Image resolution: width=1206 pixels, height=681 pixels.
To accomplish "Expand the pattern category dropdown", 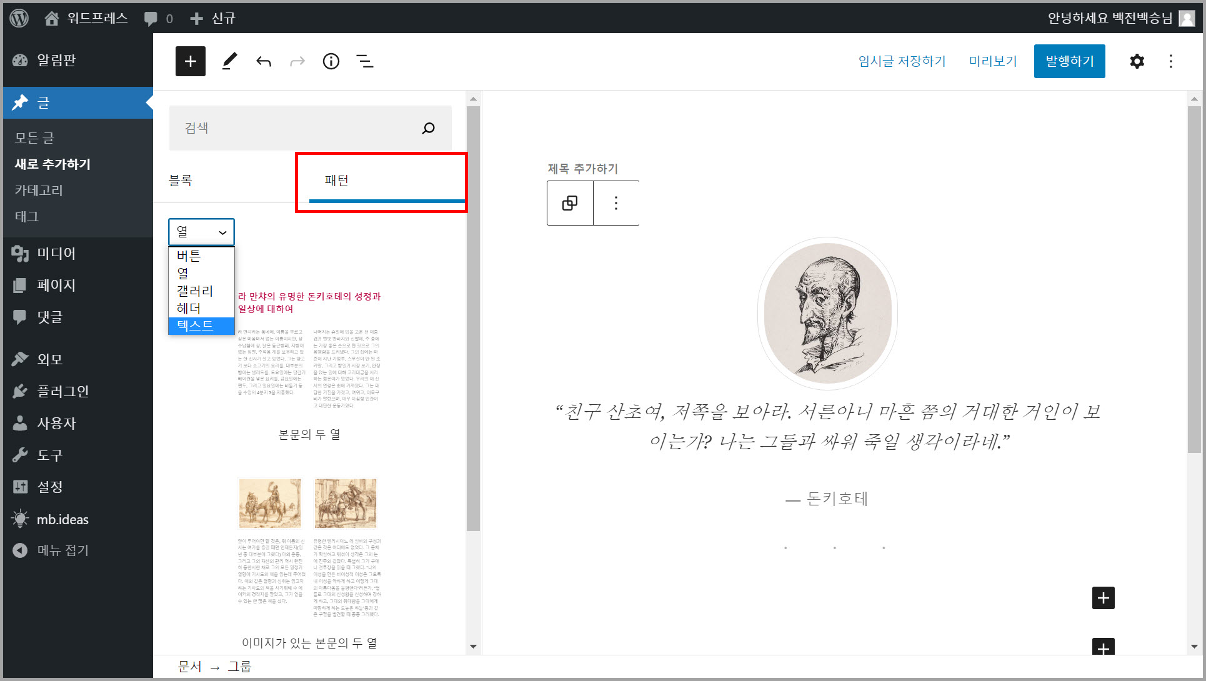I will click(201, 232).
